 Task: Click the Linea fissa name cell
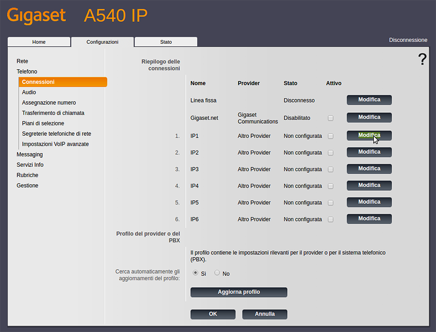coord(203,100)
